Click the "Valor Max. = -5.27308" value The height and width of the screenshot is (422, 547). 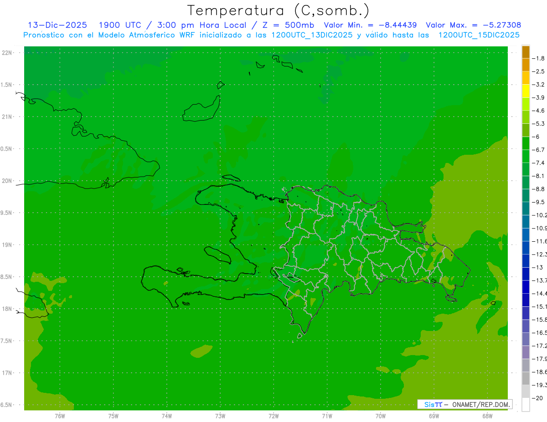click(x=473, y=25)
